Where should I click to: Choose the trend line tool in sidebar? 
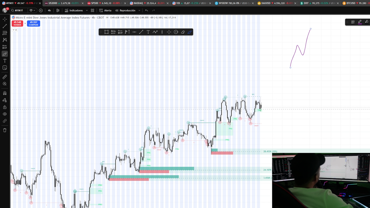(5, 26)
